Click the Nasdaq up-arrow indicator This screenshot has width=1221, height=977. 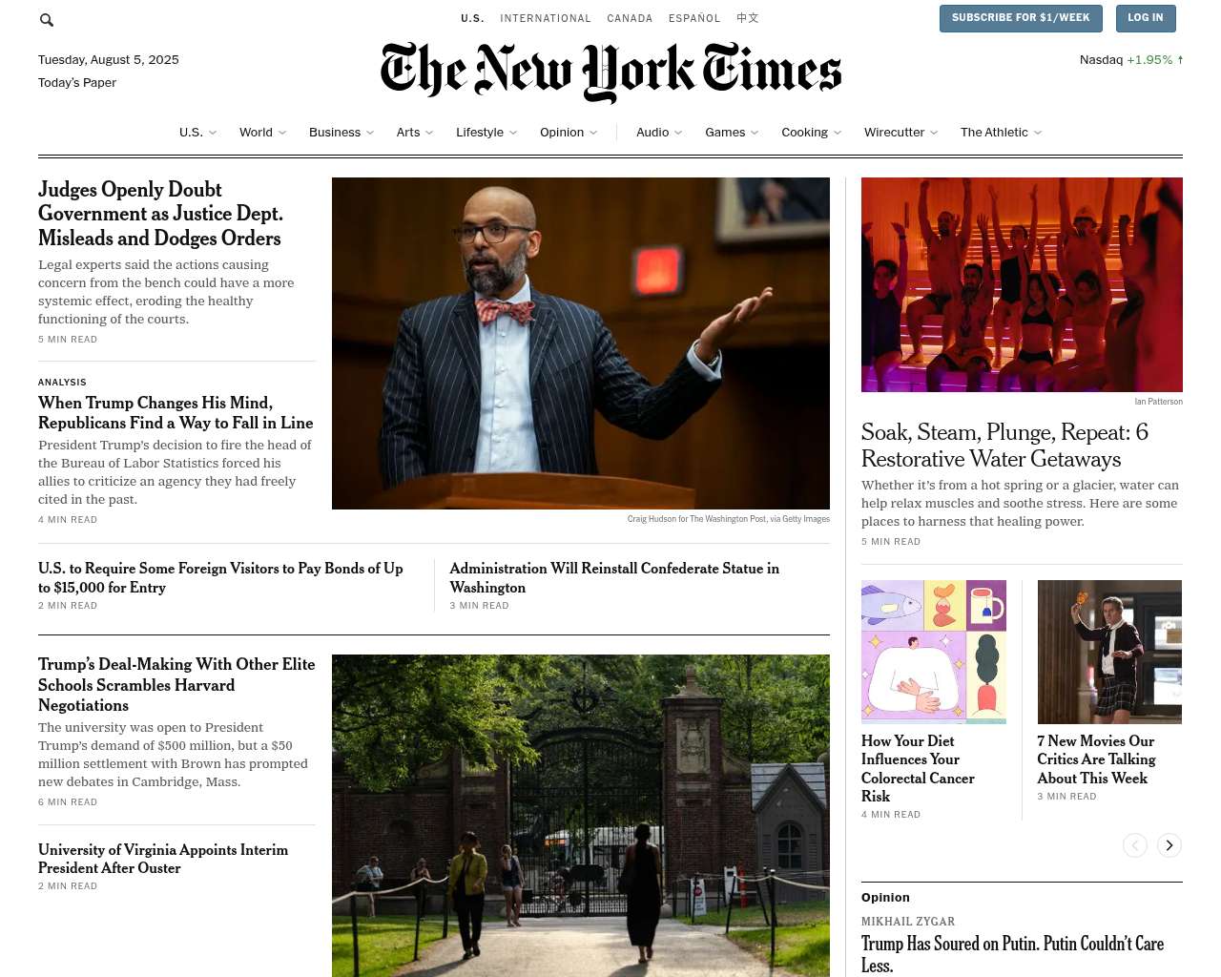(1180, 60)
